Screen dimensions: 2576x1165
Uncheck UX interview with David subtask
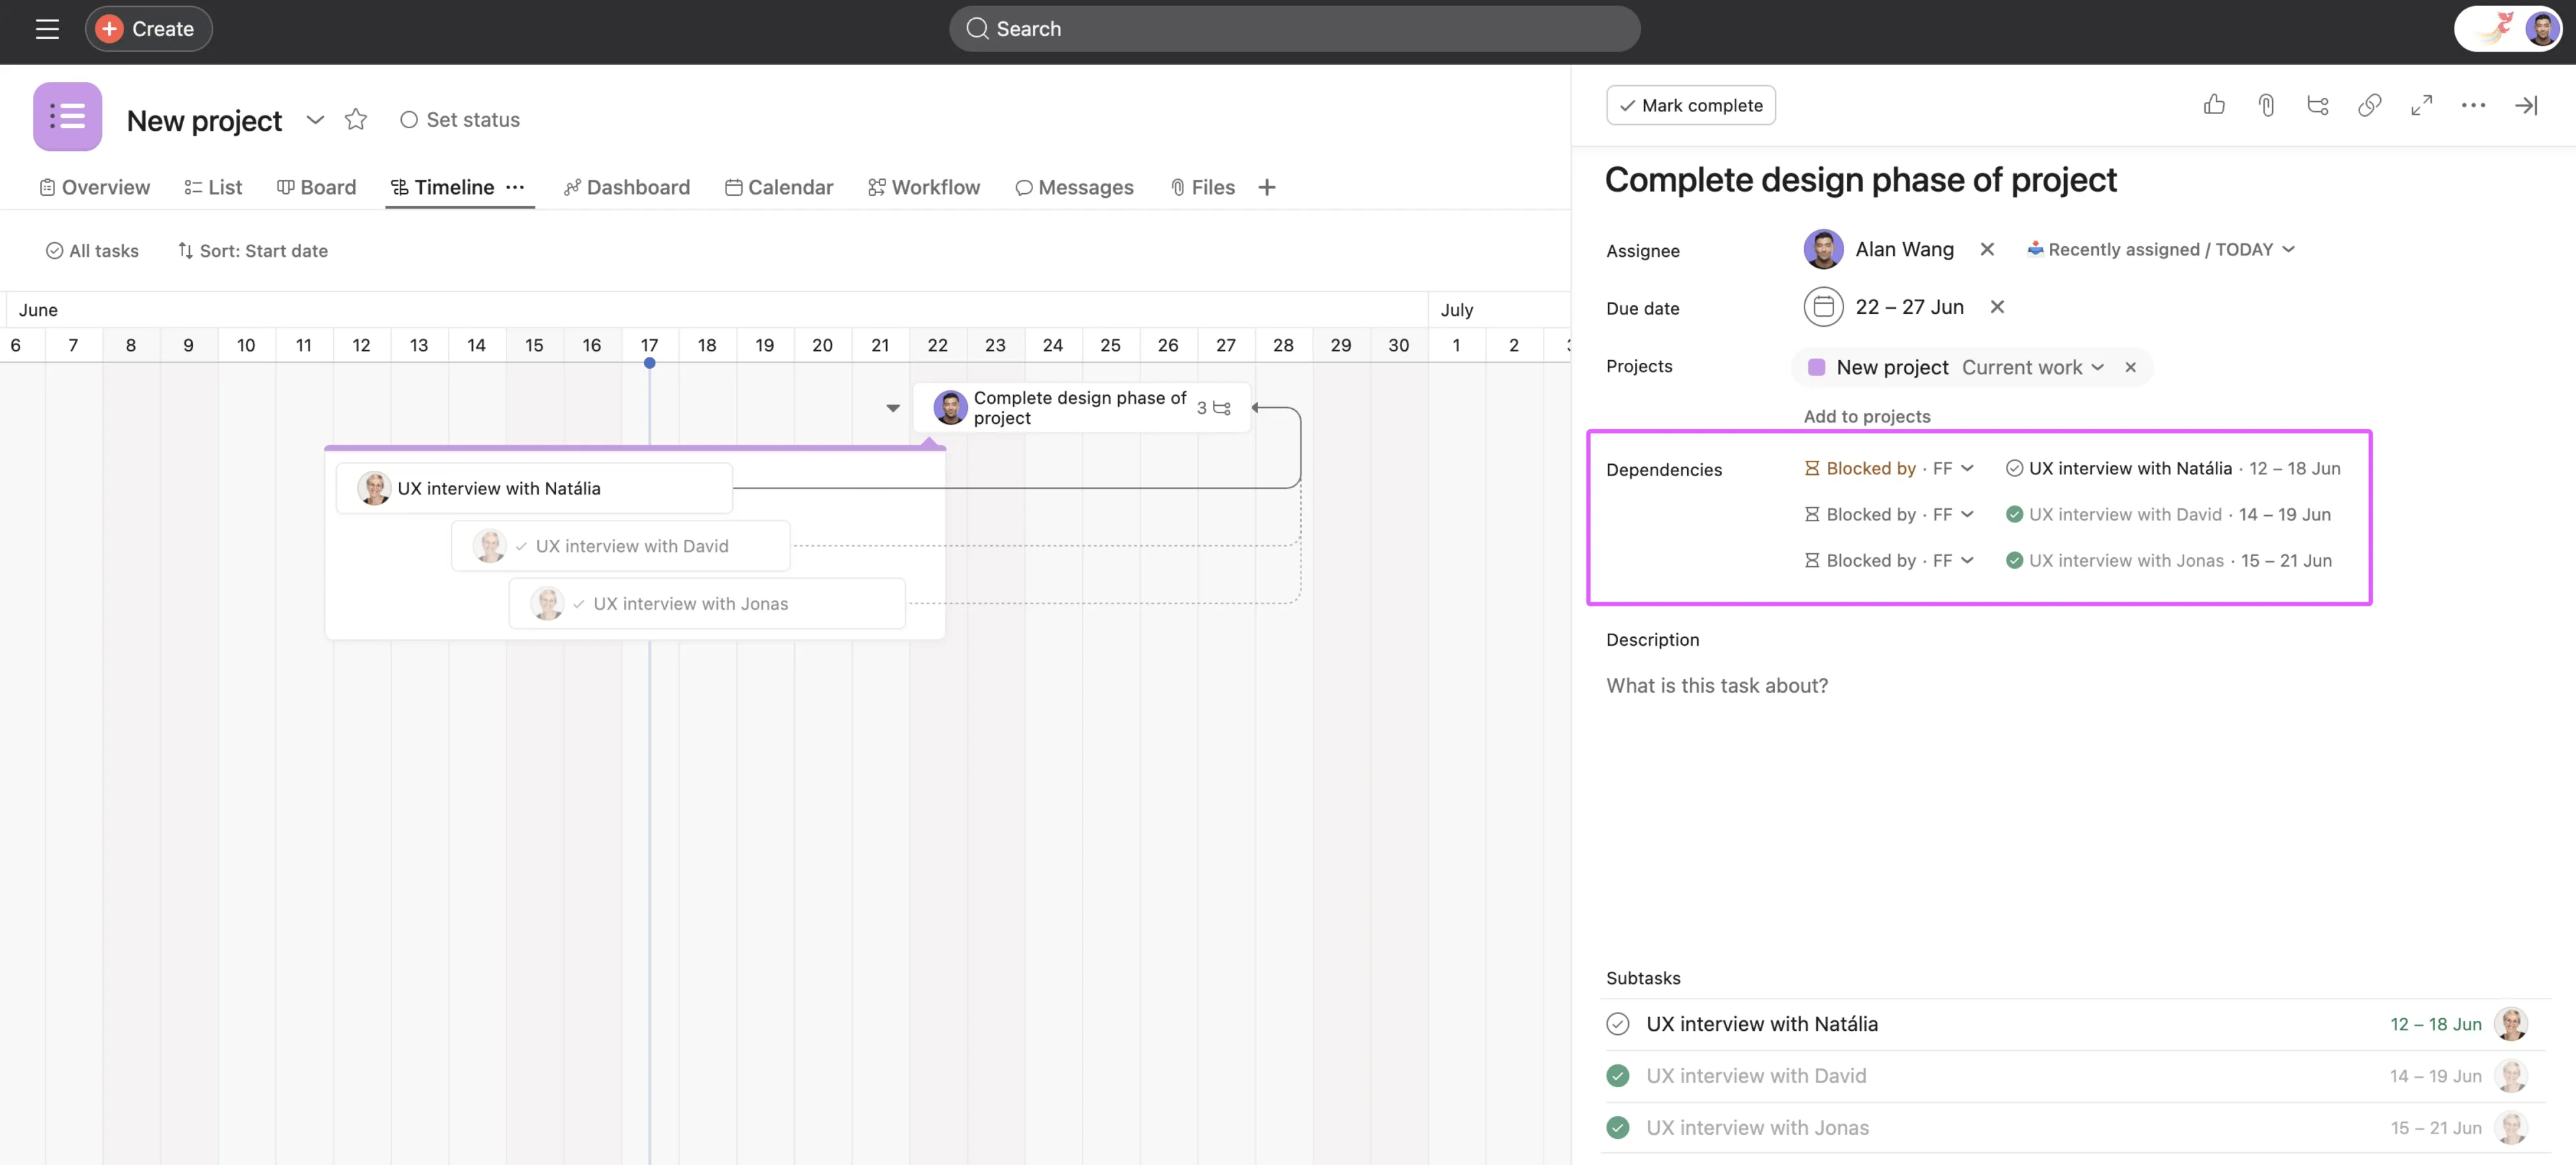(x=1617, y=1076)
